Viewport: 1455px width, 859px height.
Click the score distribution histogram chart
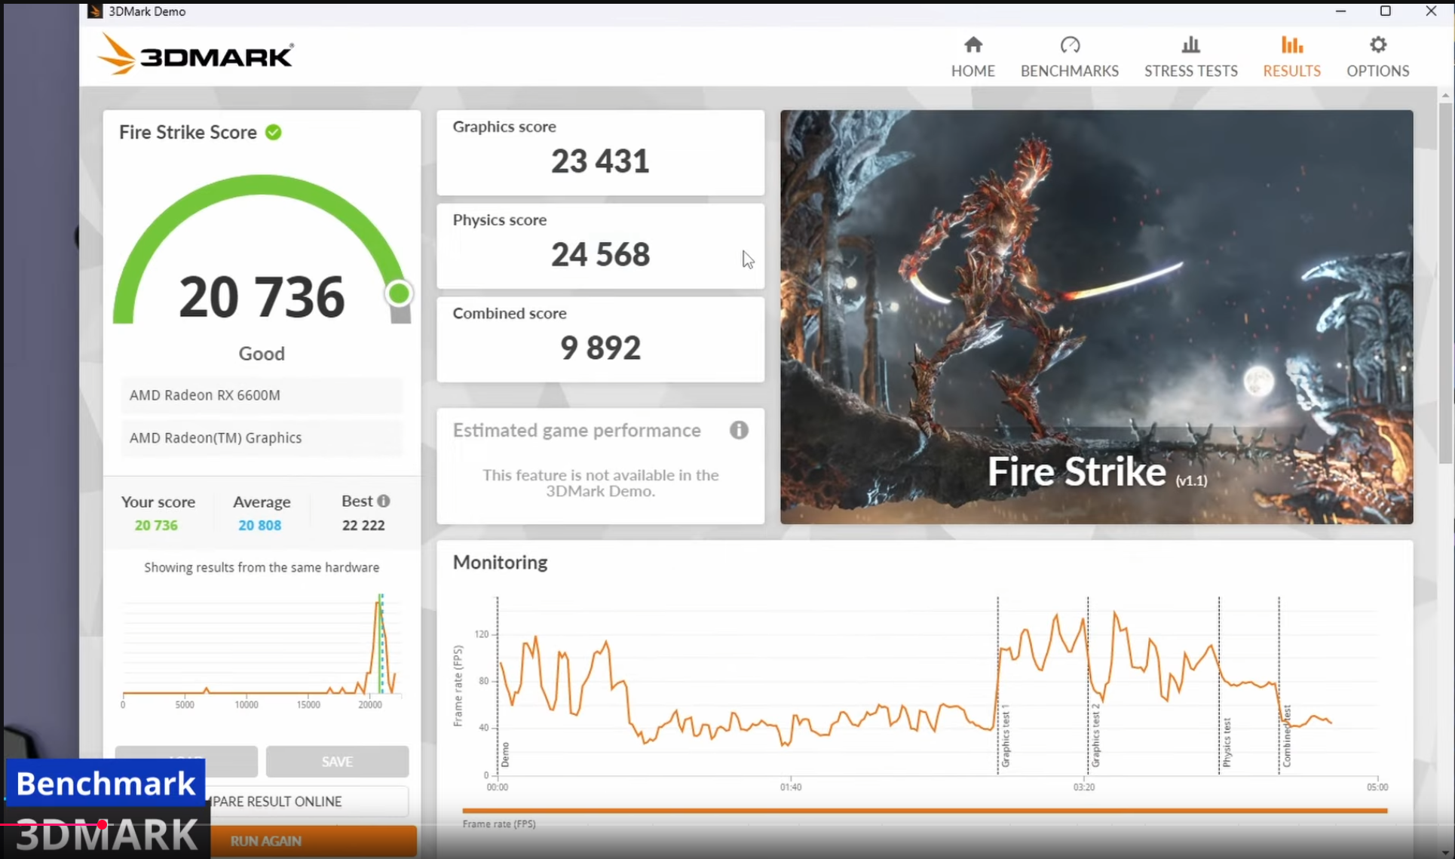tap(262, 650)
